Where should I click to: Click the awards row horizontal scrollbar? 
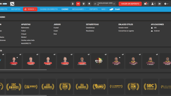23,95
